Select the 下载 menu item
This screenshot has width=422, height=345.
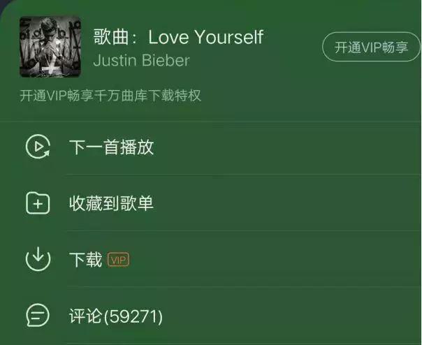pos(211,259)
